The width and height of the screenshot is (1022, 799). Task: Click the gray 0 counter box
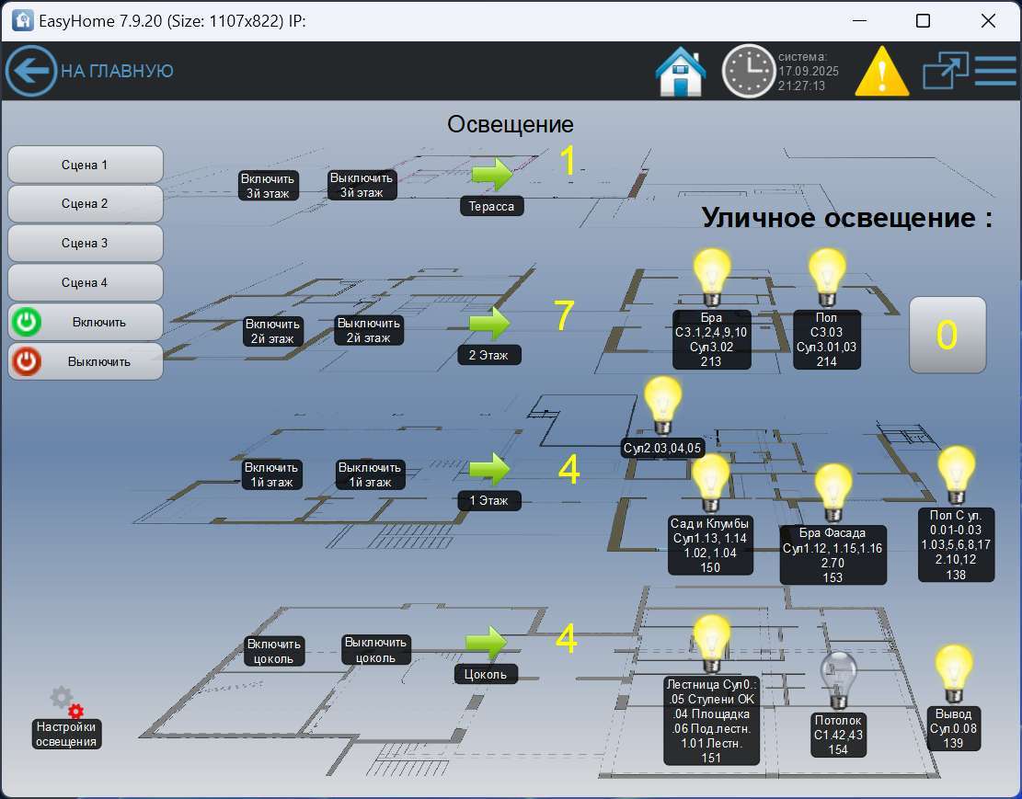(x=947, y=335)
